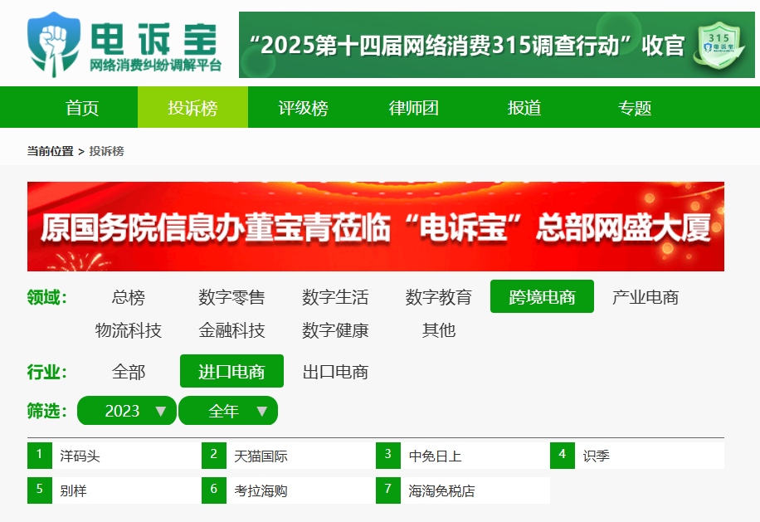Select the 跨境电商 domain filter
The height and width of the screenshot is (522, 760).
coord(542,296)
